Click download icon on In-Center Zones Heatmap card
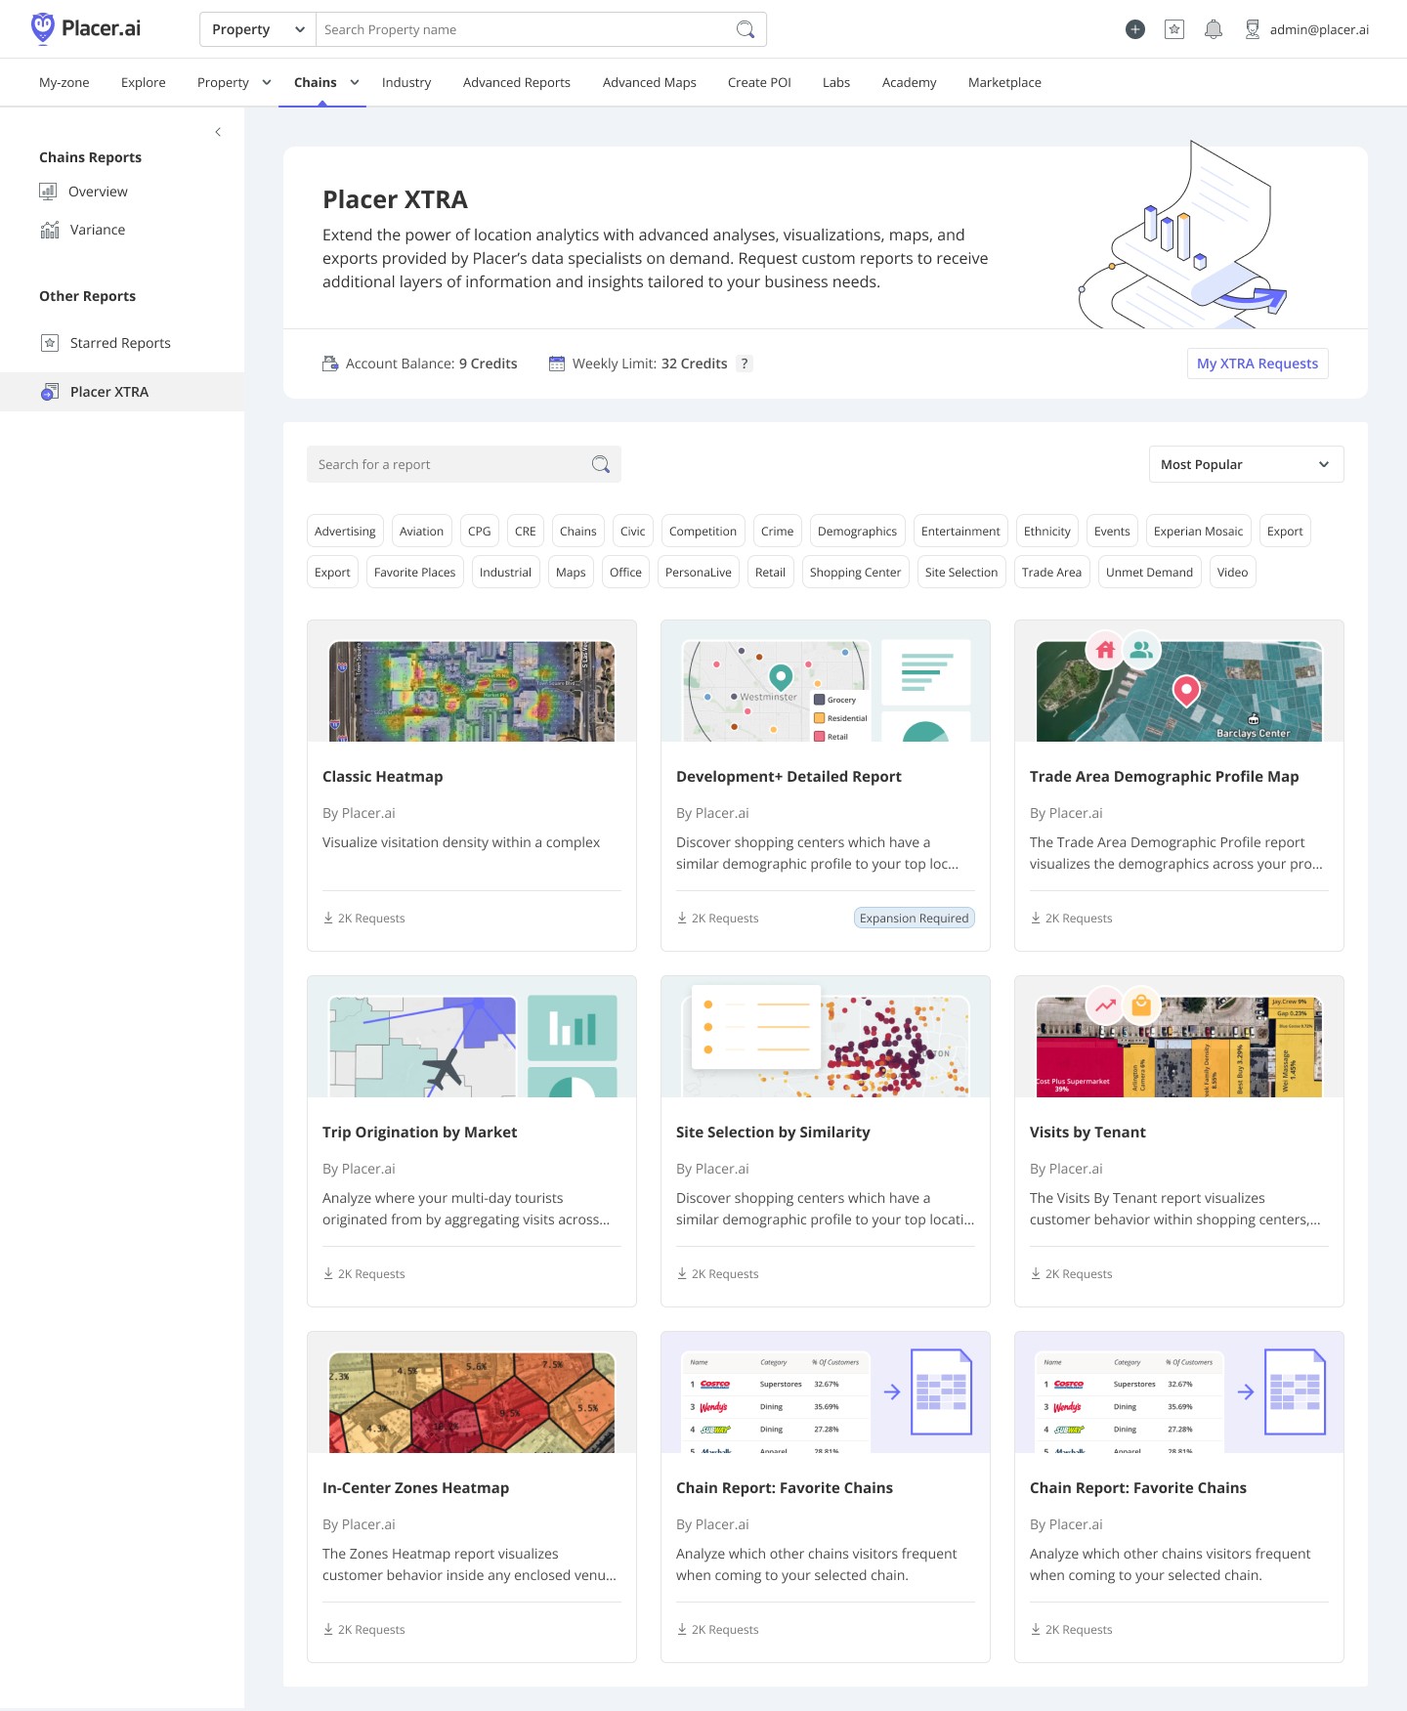 (328, 1629)
